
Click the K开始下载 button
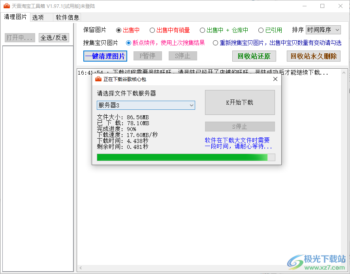point(240,102)
